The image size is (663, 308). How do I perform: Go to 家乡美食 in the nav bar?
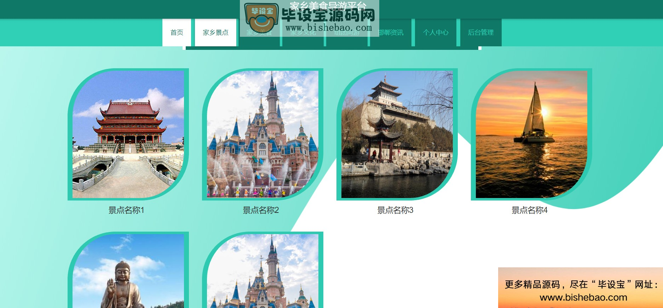point(259,33)
